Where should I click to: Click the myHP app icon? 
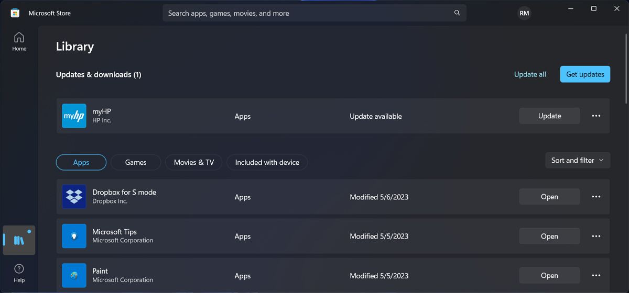(74, 116)
